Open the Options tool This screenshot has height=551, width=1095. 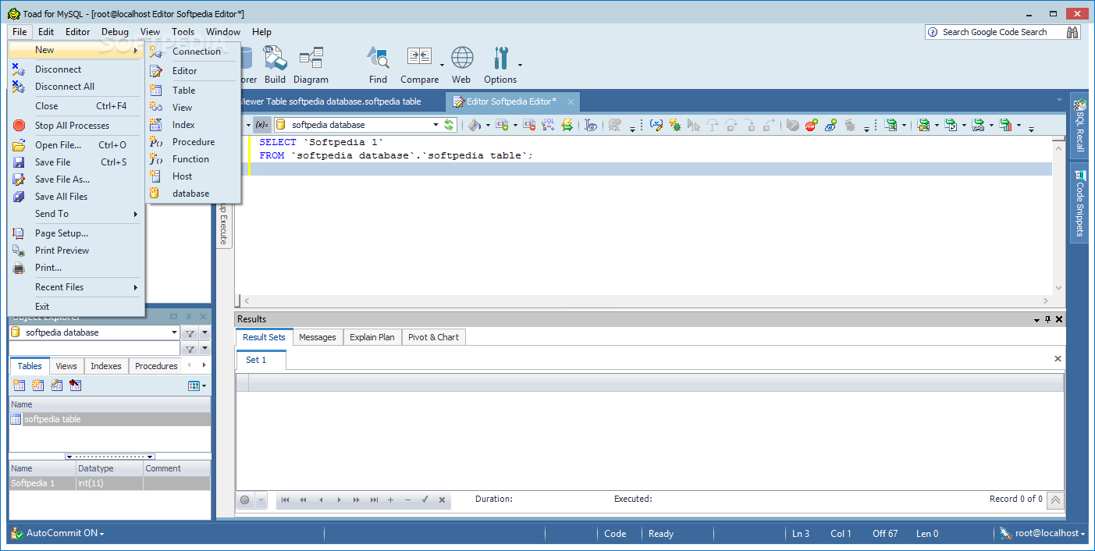[x=500, y=65]
